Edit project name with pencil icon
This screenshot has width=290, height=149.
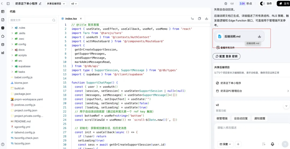[40, 3]
